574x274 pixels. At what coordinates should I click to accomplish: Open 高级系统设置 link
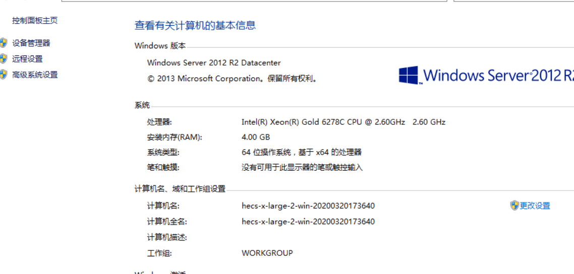(35, 75)
